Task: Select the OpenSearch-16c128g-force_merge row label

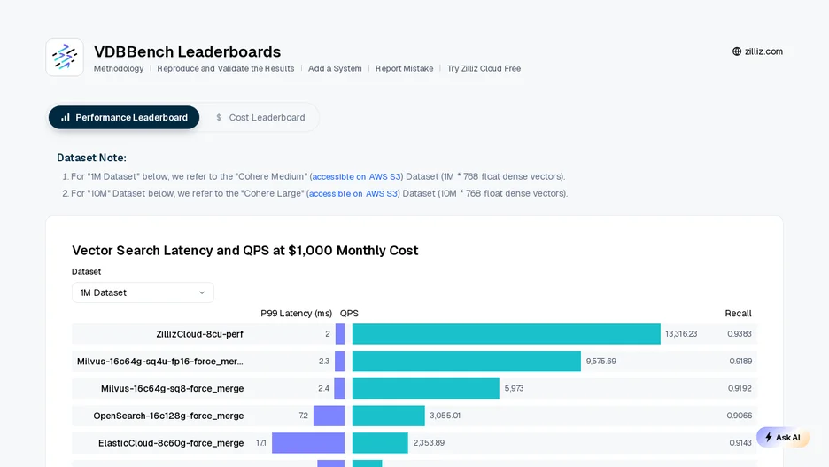Action: point(168,416)
